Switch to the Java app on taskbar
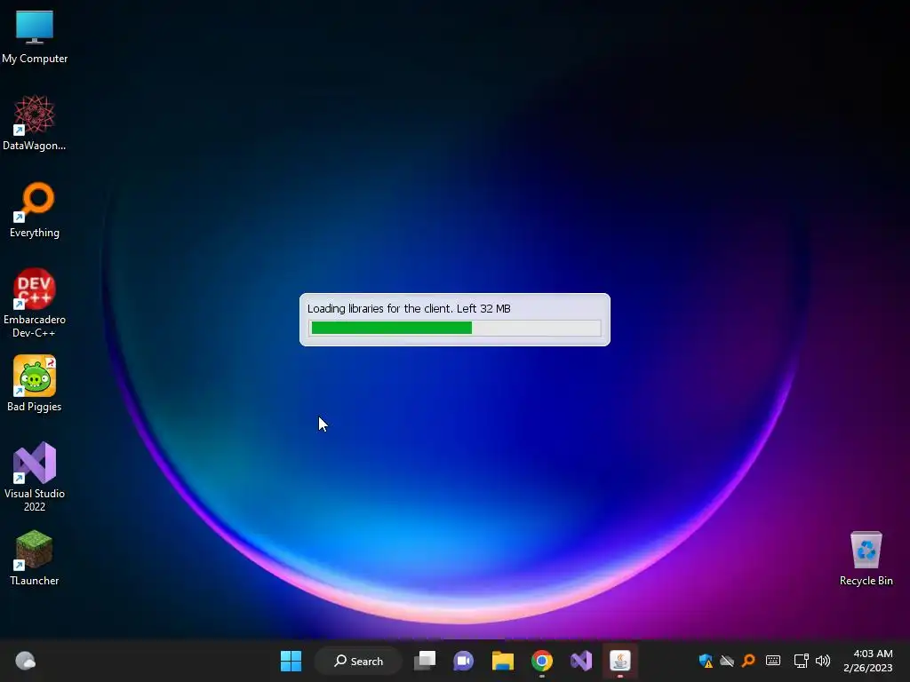910x682 pixels. 619,661
